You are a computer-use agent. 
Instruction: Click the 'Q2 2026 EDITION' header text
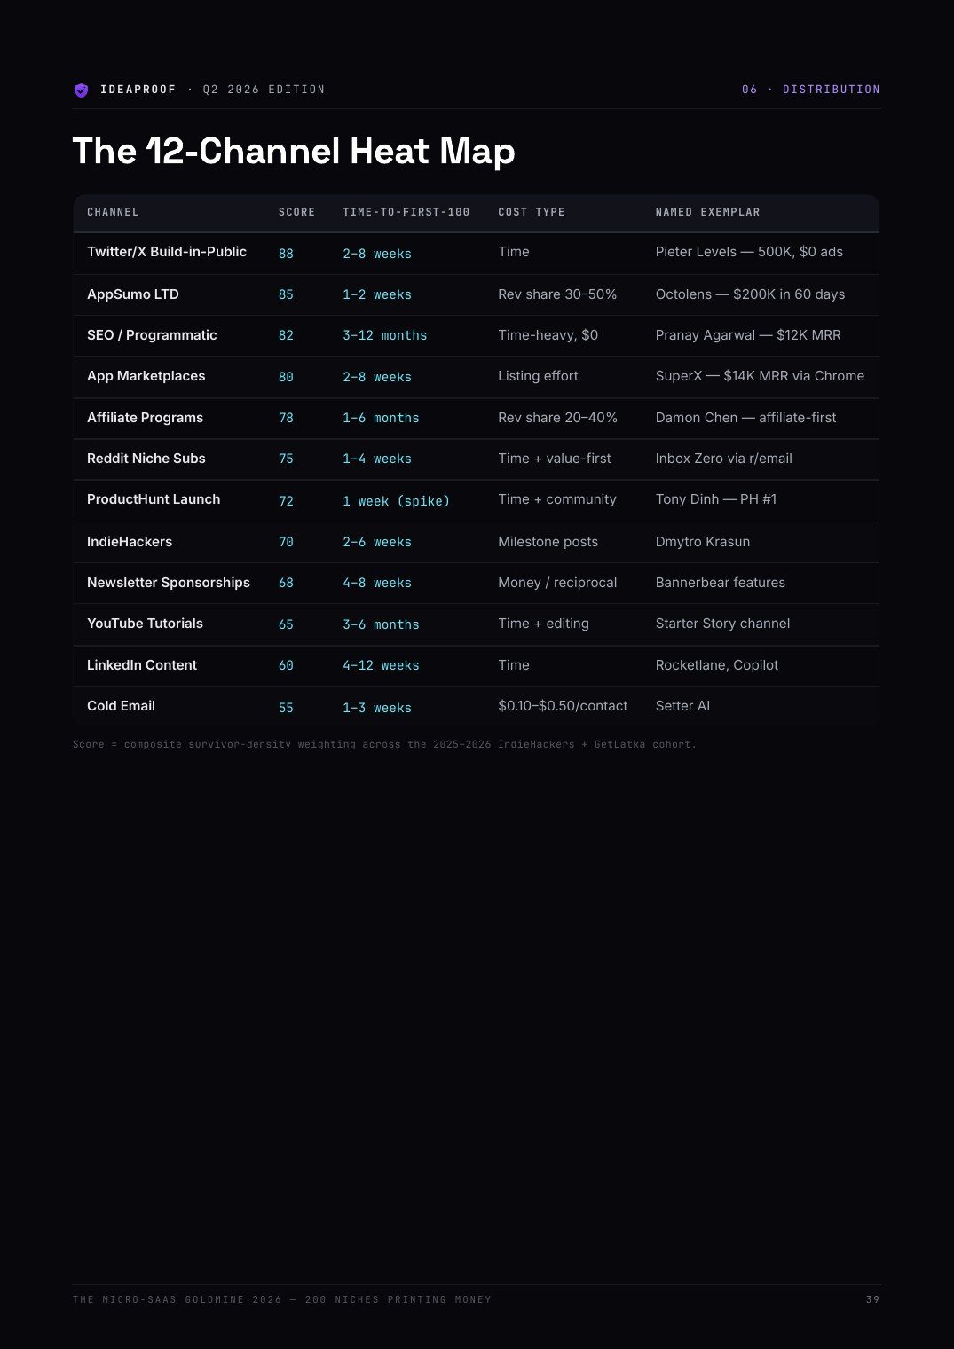coord(264,90)
